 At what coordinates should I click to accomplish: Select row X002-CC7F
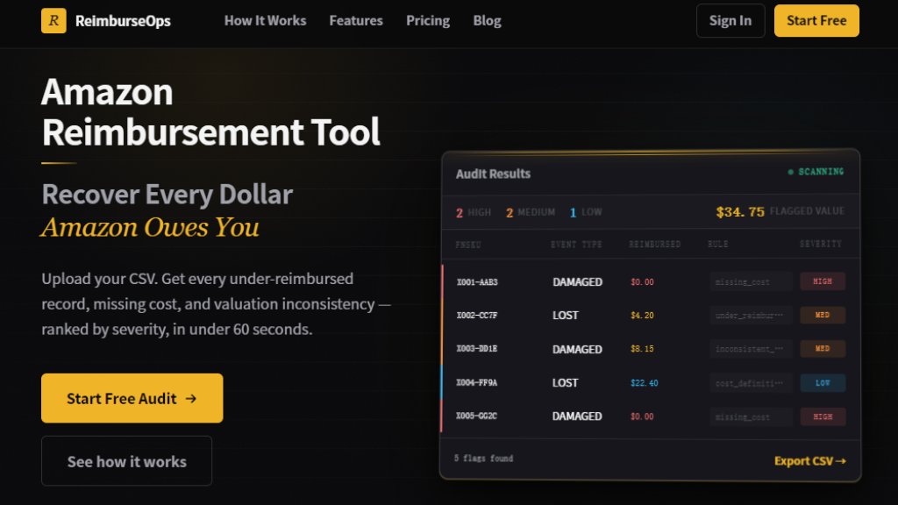650,315
